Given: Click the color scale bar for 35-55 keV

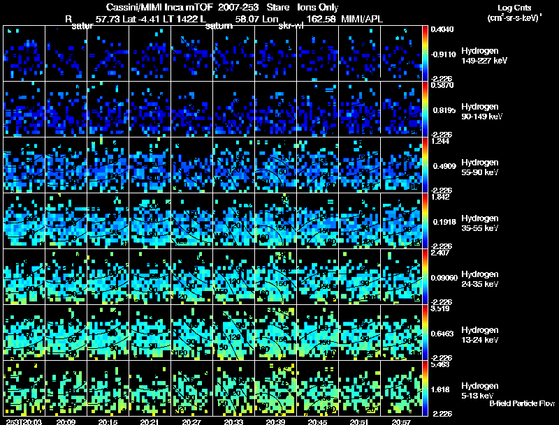Looking at the screenshot, I should 425,221.
